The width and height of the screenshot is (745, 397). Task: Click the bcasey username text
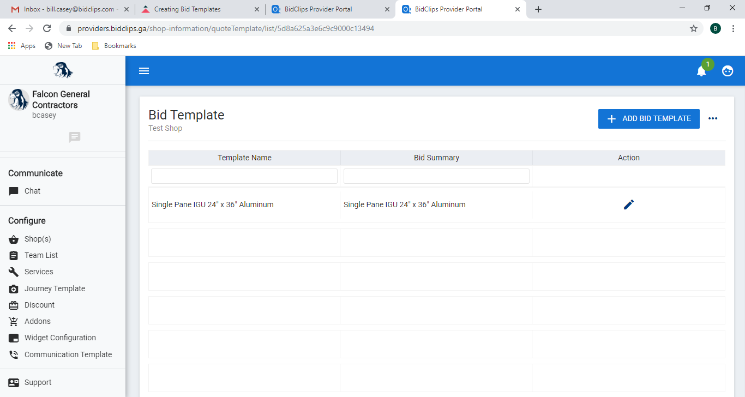(x=44, y=116)
